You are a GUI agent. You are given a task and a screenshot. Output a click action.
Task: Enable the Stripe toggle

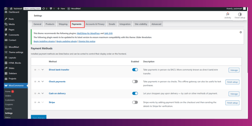135,102
